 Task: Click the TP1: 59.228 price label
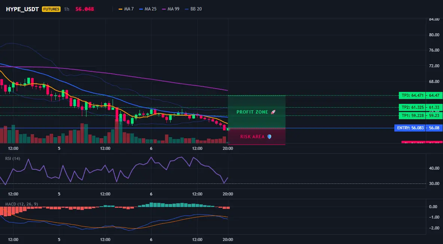point(412,115)
